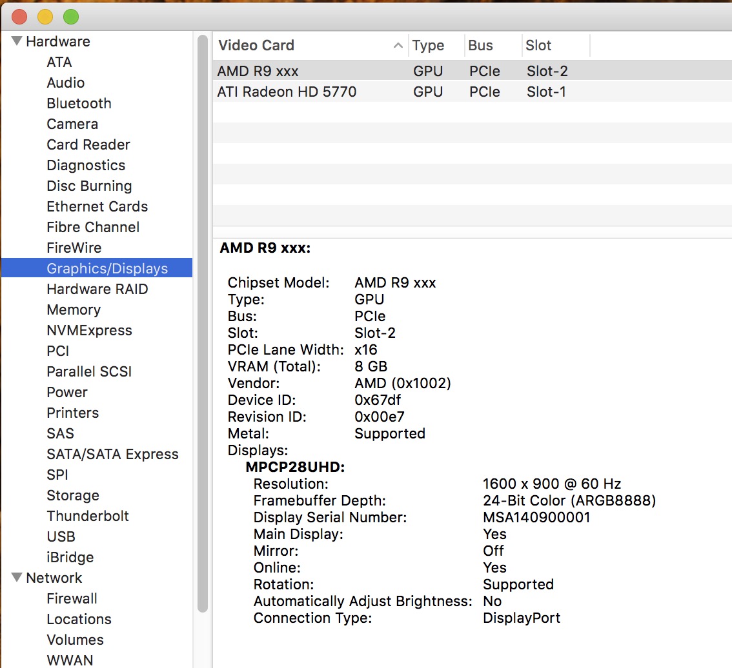
Task: Open the NVMExpress entry
Action: click(x=89, y=330)
